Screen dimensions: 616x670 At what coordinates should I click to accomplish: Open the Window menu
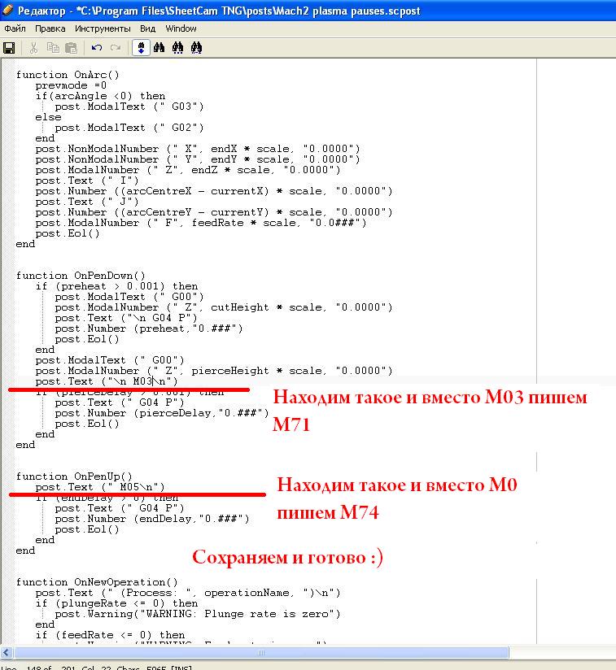click(x=181, y=28)
